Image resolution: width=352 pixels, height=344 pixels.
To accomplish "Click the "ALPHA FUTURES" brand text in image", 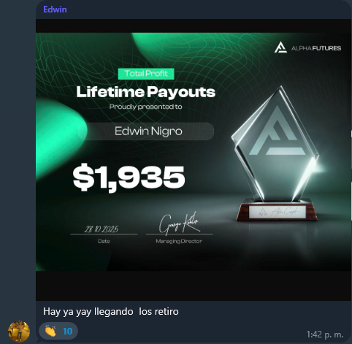I will click(316, 48).
